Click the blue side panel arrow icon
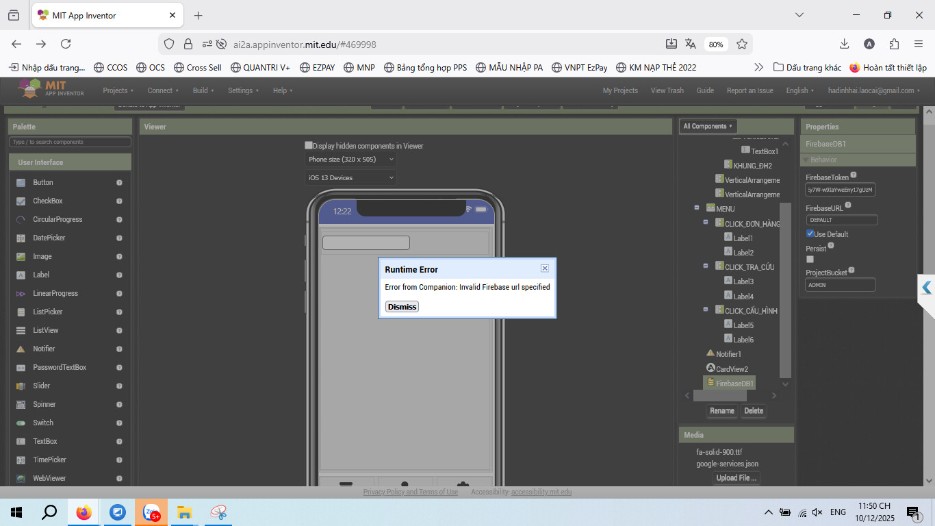935x526 pixels. [x=926, y=288]
